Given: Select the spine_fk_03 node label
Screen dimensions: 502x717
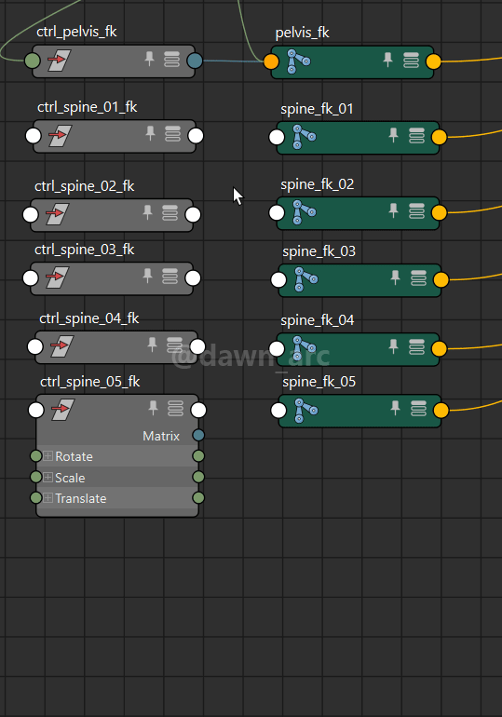Looking at the screenshot, I should 319,251.
